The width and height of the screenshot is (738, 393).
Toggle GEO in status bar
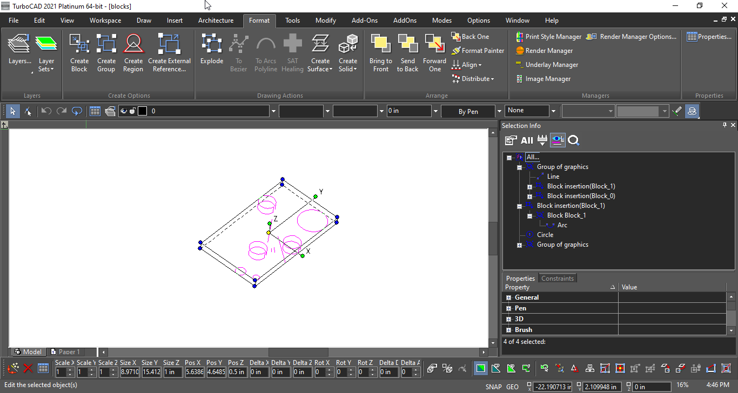coord(512,387)
